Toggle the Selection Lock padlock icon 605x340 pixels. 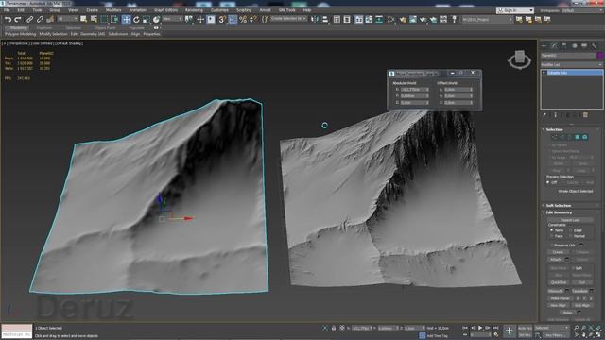[334, 328]
